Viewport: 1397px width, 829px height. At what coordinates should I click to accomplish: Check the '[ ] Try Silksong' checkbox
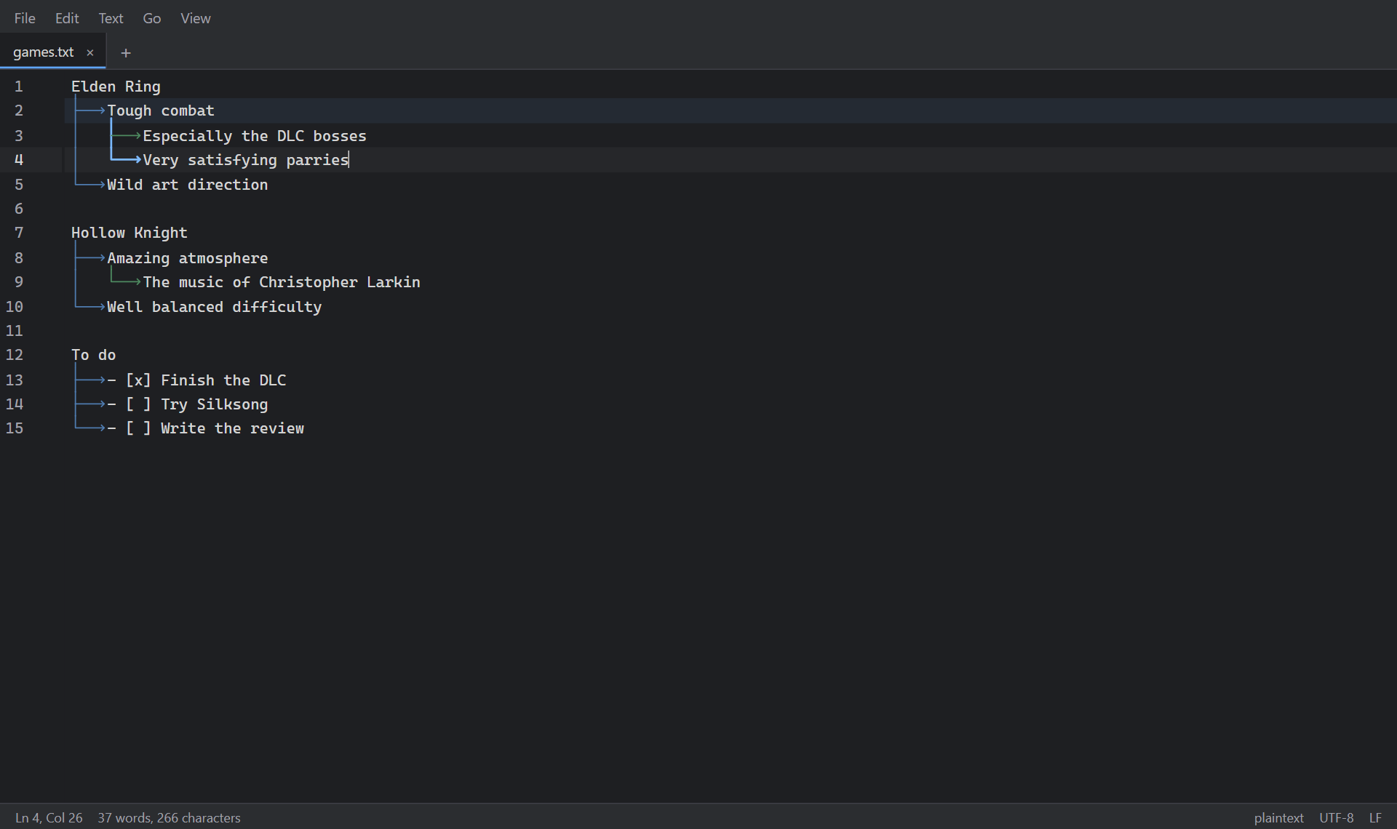click(x=138, y=404)
